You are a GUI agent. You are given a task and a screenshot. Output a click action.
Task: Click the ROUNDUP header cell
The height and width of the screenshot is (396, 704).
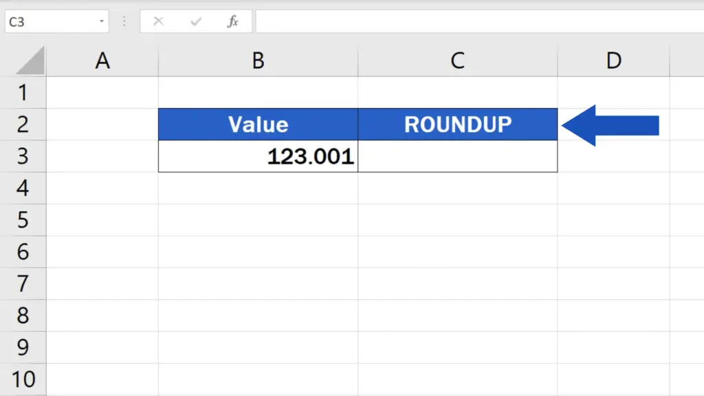457,124
